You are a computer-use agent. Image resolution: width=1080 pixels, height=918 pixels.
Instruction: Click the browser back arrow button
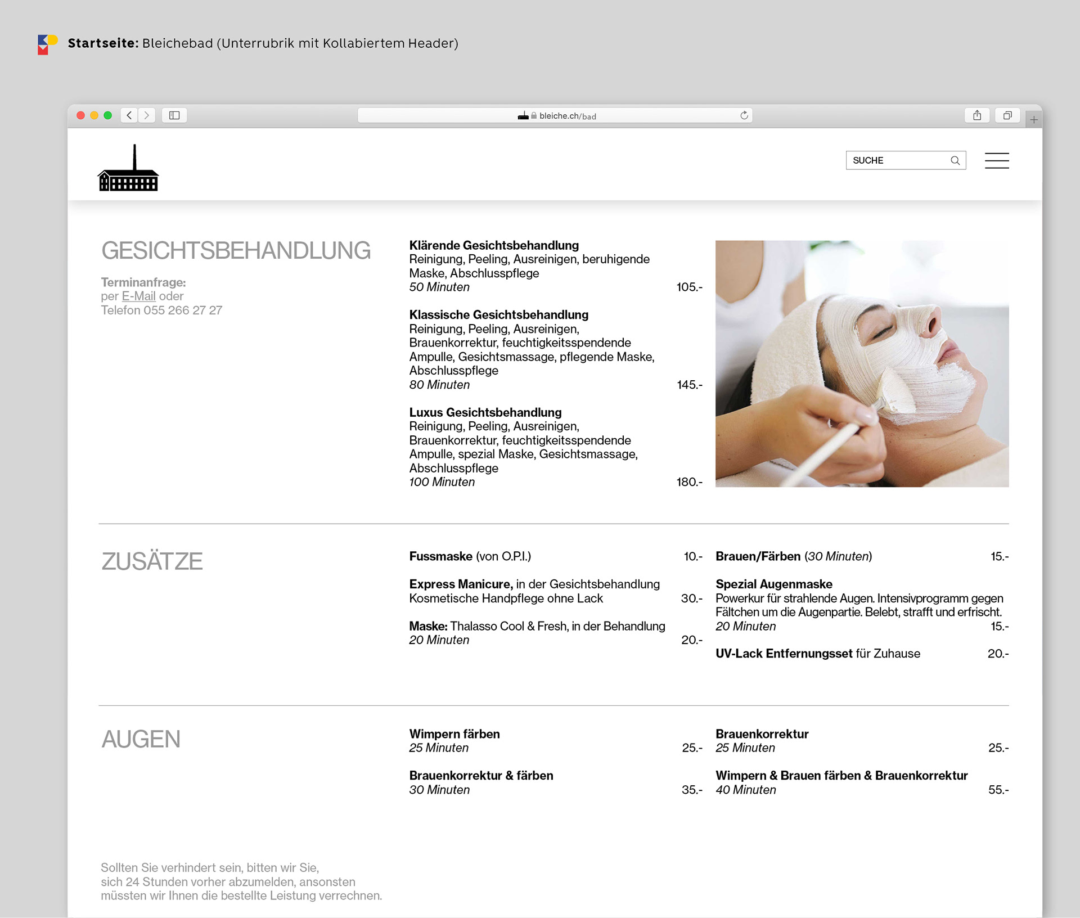point(129,115)
